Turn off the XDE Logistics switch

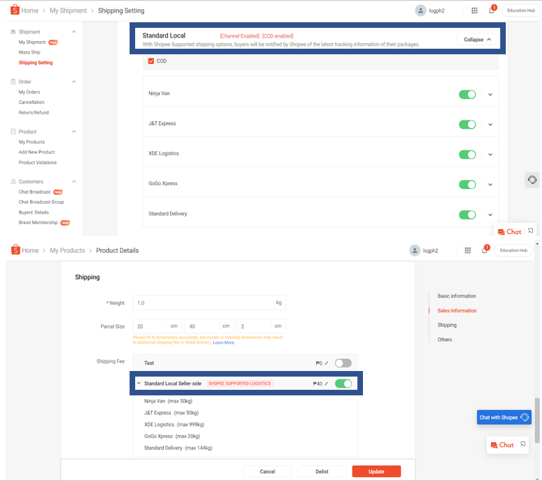tap(467, 155)
